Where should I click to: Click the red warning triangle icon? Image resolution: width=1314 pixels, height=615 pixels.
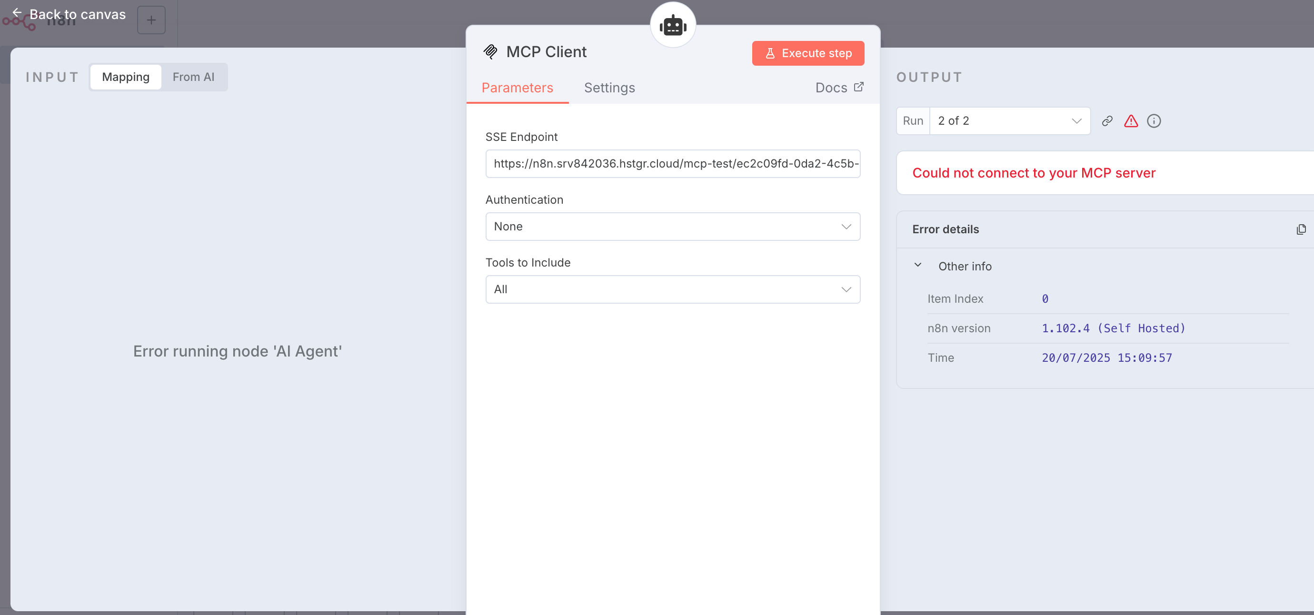point(1131,121)
